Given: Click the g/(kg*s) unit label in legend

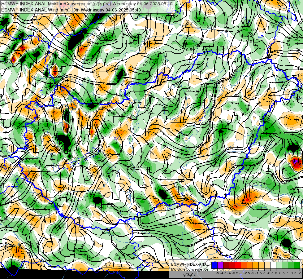Looking at the screenshot, I should click(x=190, y=275).
